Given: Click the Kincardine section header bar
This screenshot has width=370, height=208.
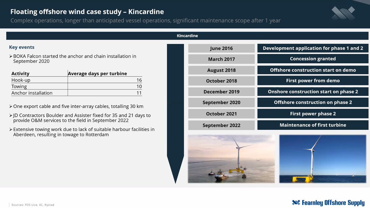Looking at the screenshot, I should (187, 36).
